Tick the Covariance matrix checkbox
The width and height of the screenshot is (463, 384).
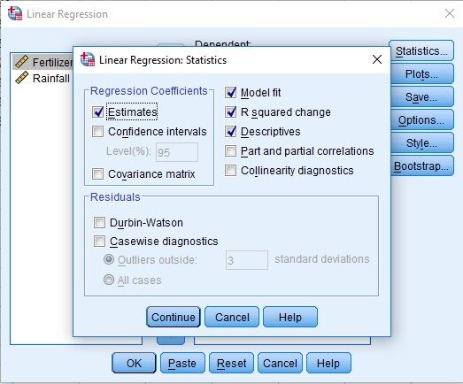tap(97, 174)
